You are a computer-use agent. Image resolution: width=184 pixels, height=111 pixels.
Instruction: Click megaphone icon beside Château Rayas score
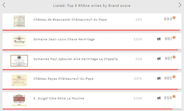pos(159,78)
